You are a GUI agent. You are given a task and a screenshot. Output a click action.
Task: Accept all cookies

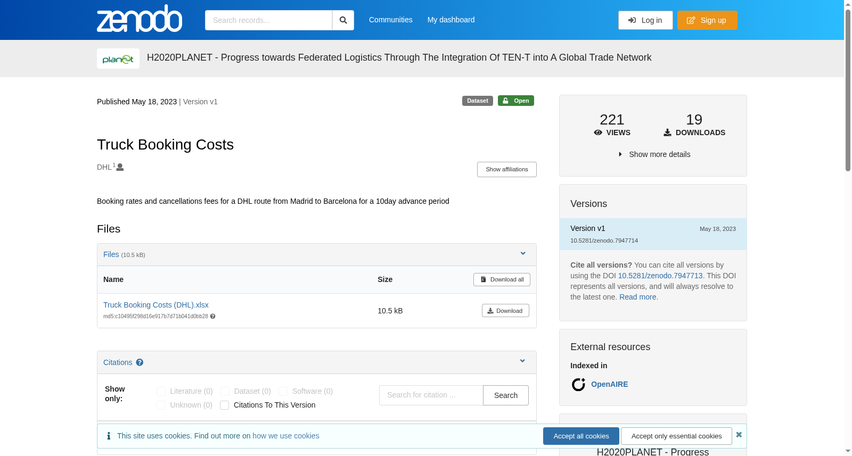pos(581,436)
